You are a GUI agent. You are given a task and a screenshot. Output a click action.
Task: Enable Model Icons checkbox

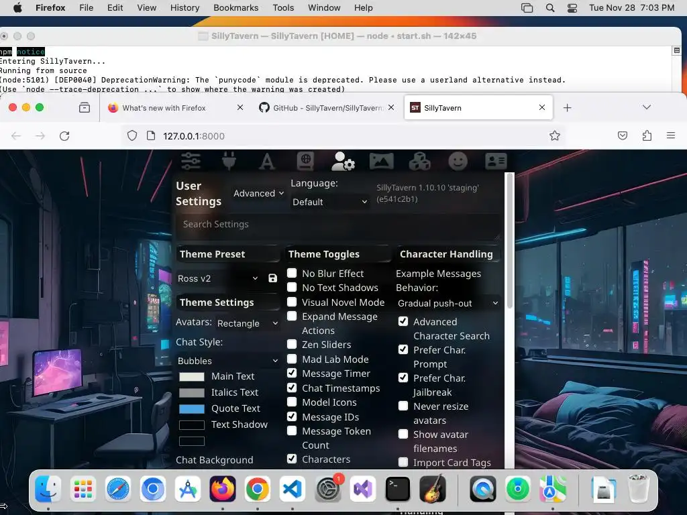click(292, 402)
